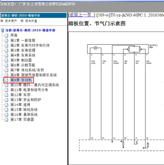
Task: Click the 菜单展开 list icon
Action: coord(2,21)
